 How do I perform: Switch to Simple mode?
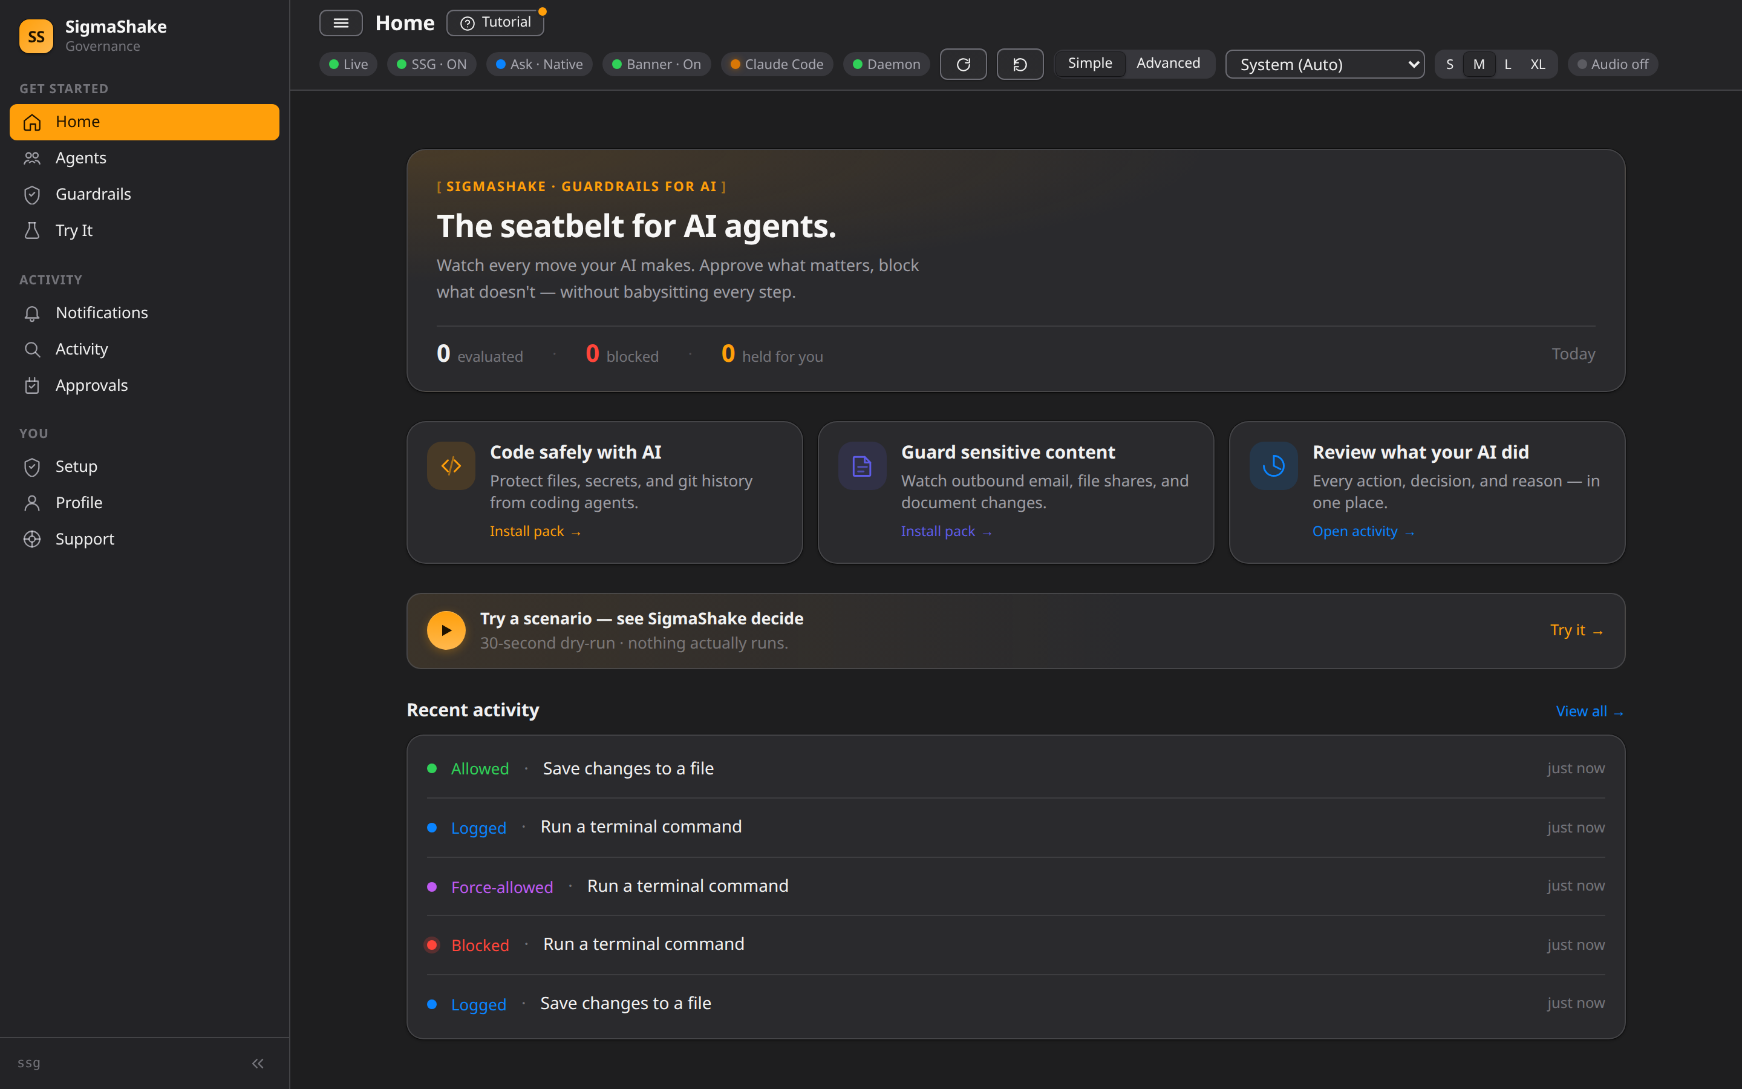[1090, 64]
